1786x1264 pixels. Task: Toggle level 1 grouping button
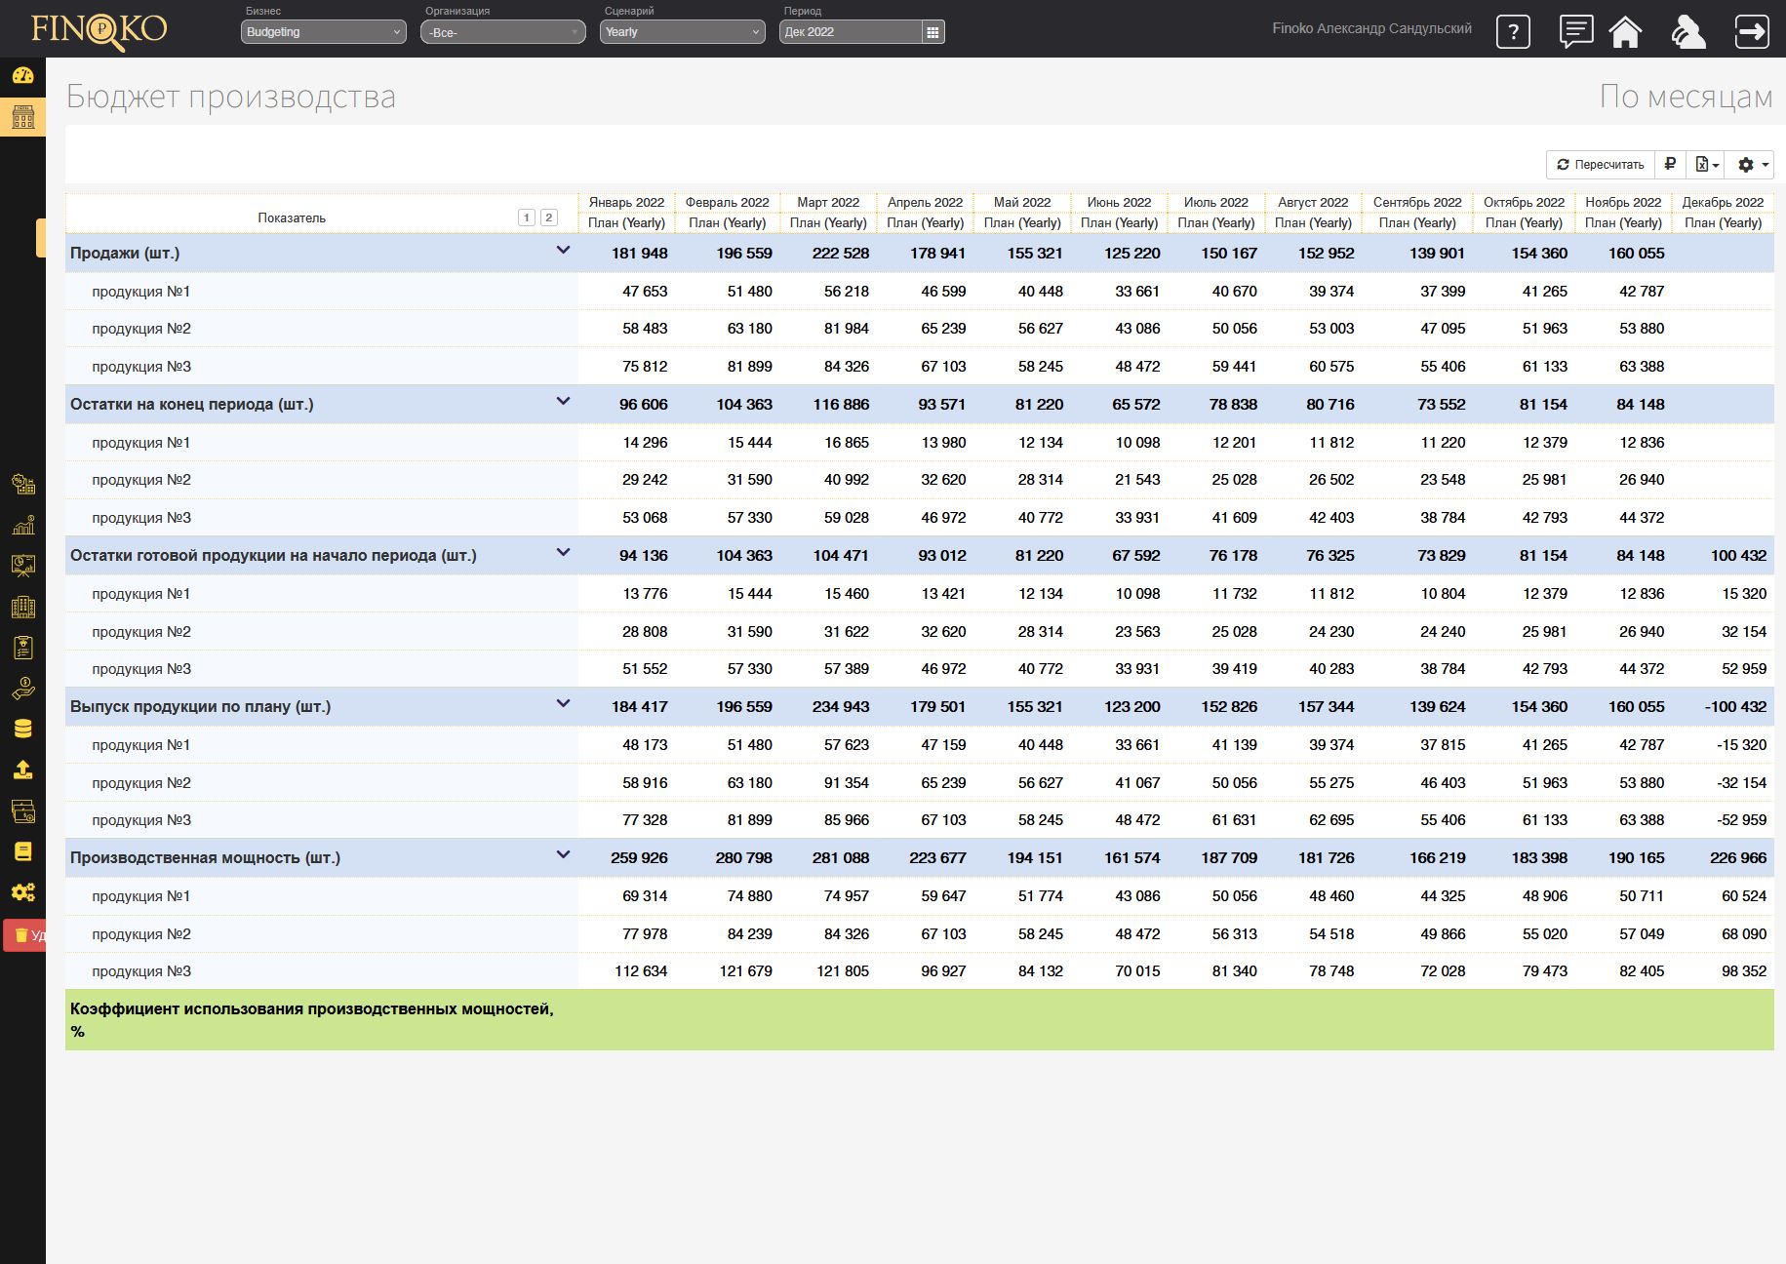tap(527, 217)
